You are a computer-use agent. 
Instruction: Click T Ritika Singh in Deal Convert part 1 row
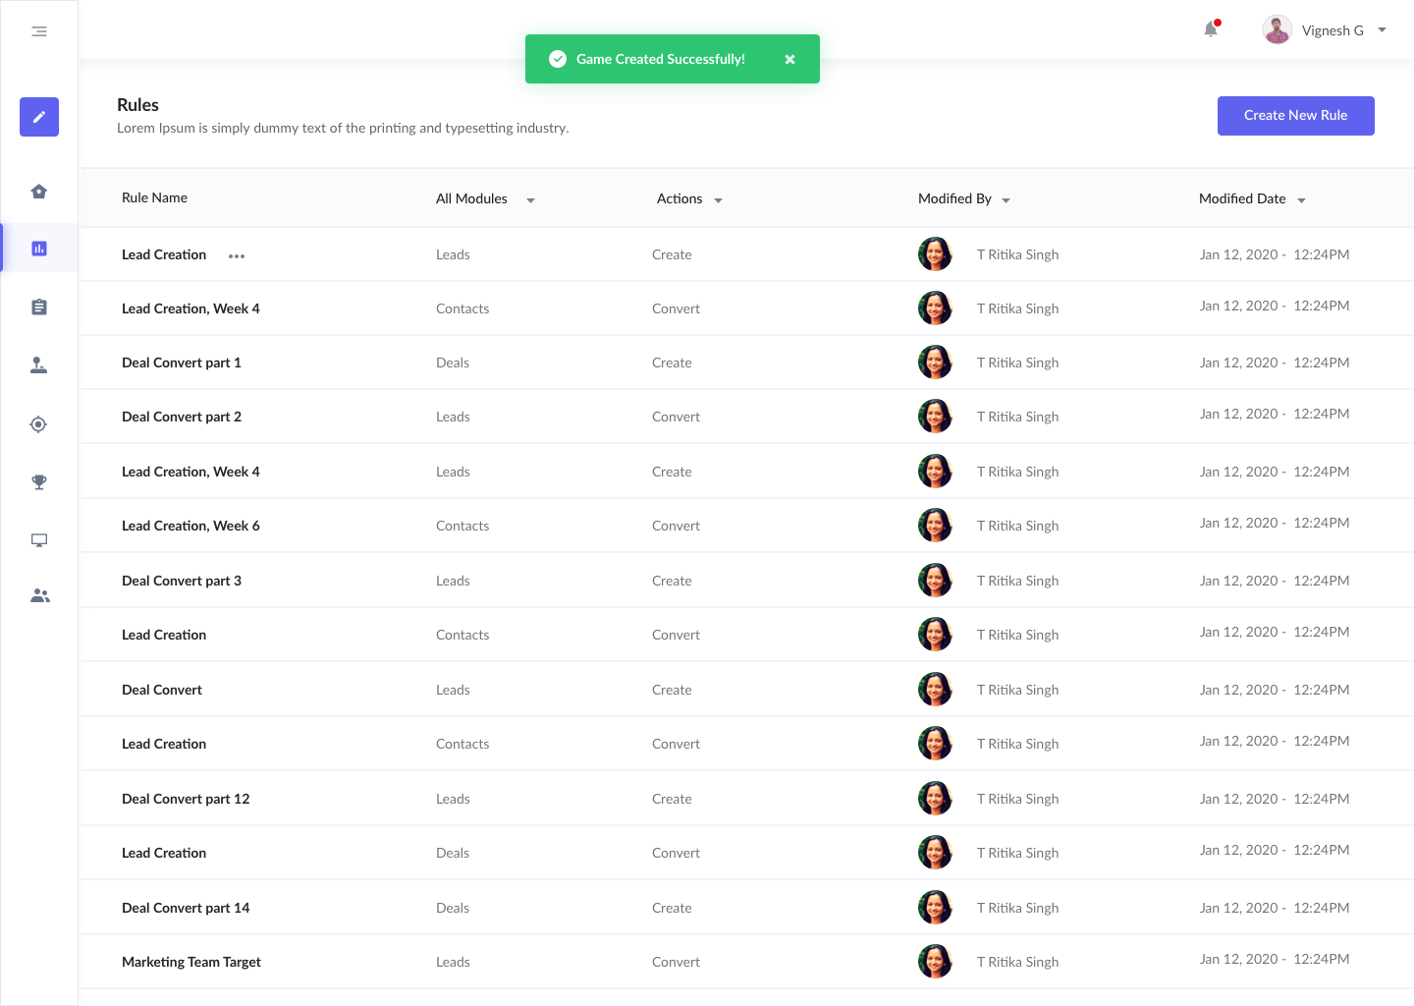1017,363
